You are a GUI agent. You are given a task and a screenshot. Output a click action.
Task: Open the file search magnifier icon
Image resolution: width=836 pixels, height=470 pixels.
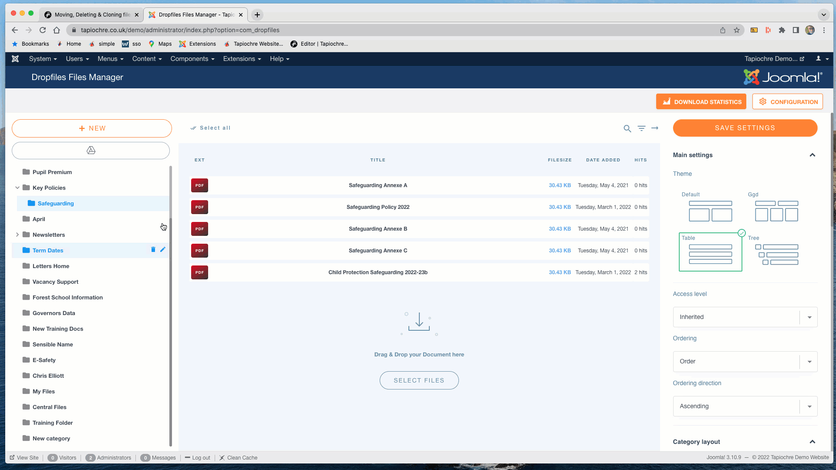pyautogui.click(x=627, y=128)
